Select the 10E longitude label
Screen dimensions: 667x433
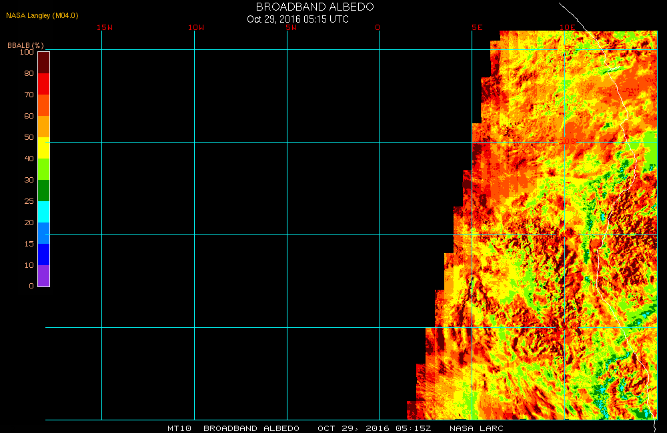[567, 27]
